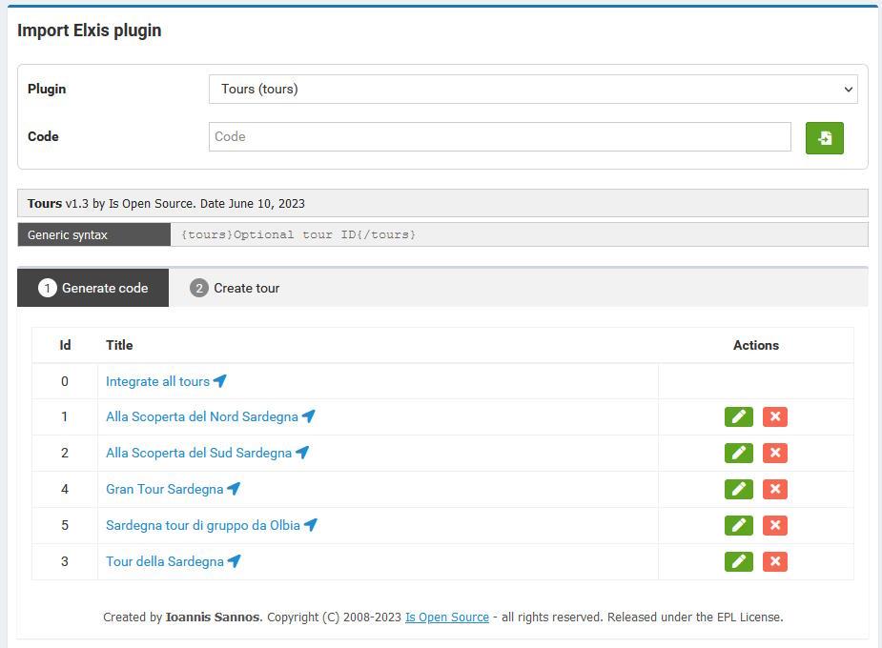Delete the Sardegna tour di gruppo da Olbia
882x648 pixels.
774,525
